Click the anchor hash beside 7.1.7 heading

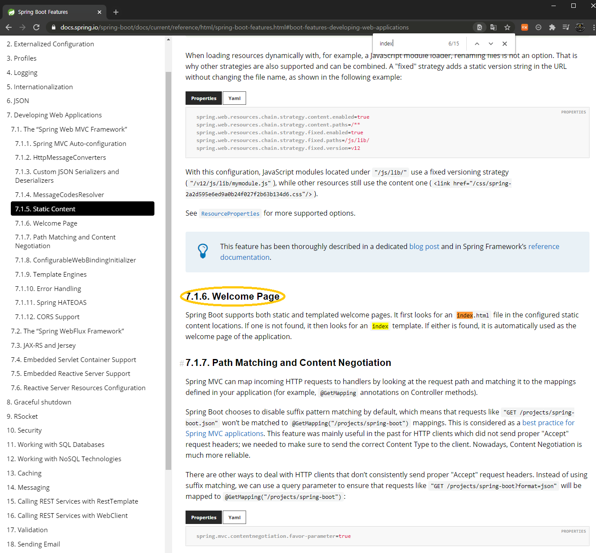tap(182, 363)
